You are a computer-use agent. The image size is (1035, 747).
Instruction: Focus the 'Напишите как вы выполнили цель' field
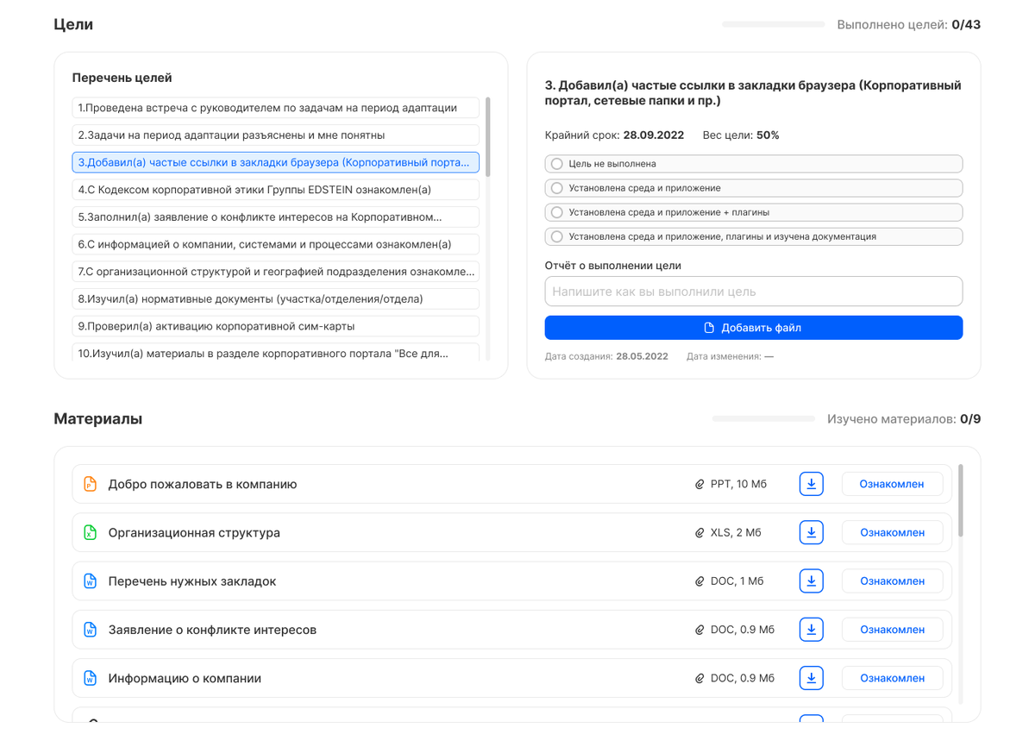pyautogui.click(x=753, y=292)
